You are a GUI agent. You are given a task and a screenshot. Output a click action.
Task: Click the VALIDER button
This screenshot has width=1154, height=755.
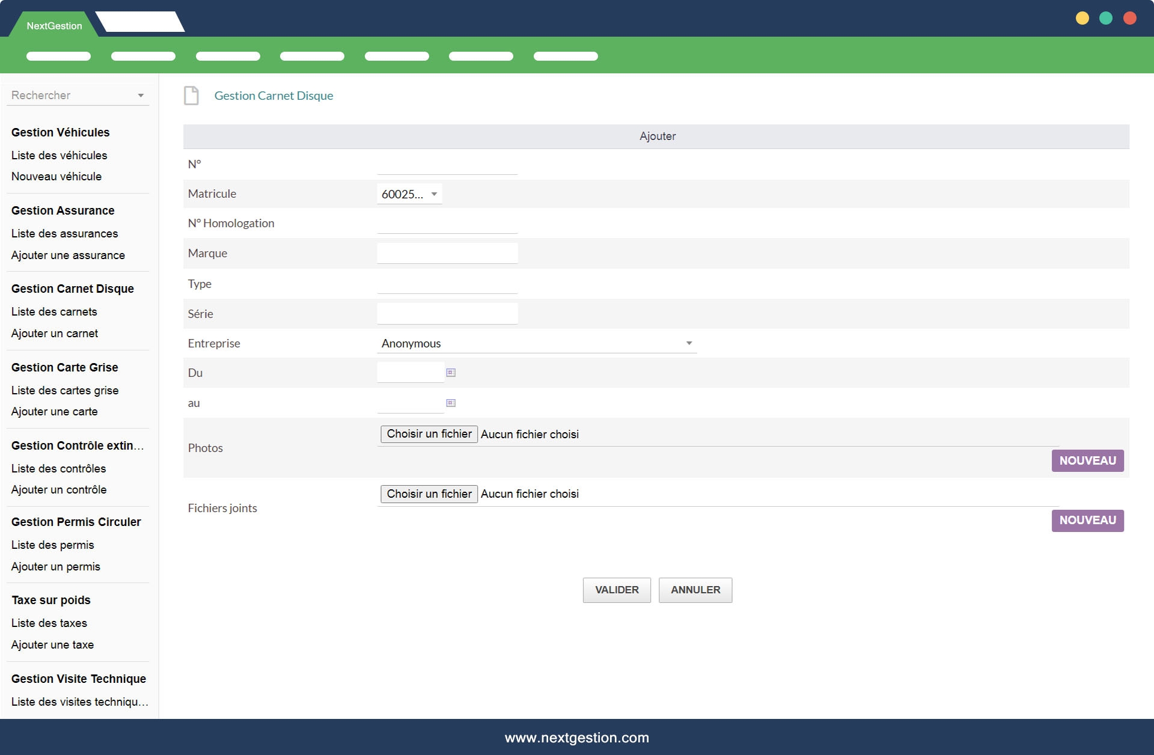click(x=617, y=590)
